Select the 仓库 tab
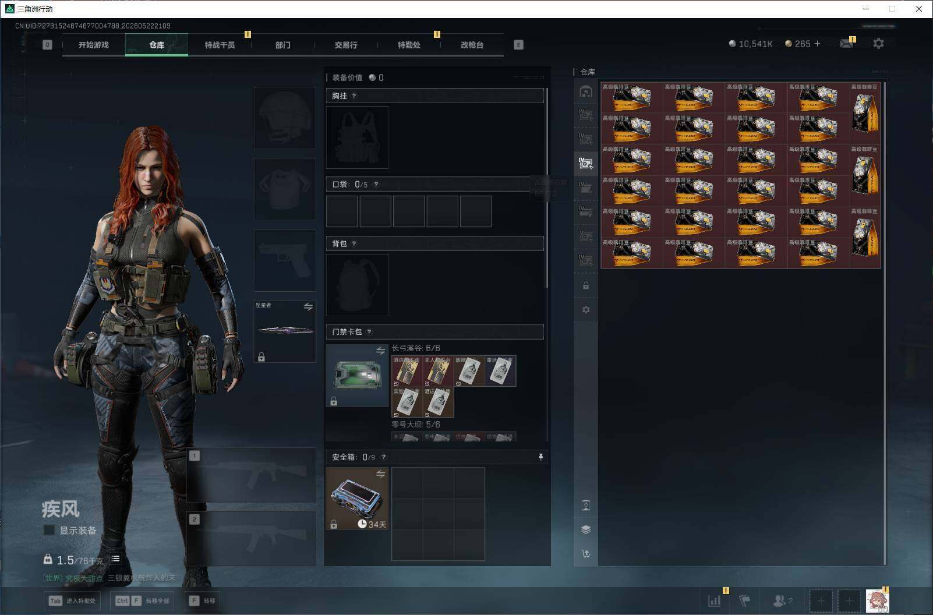The width and height of the screenshot is (933, 615). [x=157, y=45]
